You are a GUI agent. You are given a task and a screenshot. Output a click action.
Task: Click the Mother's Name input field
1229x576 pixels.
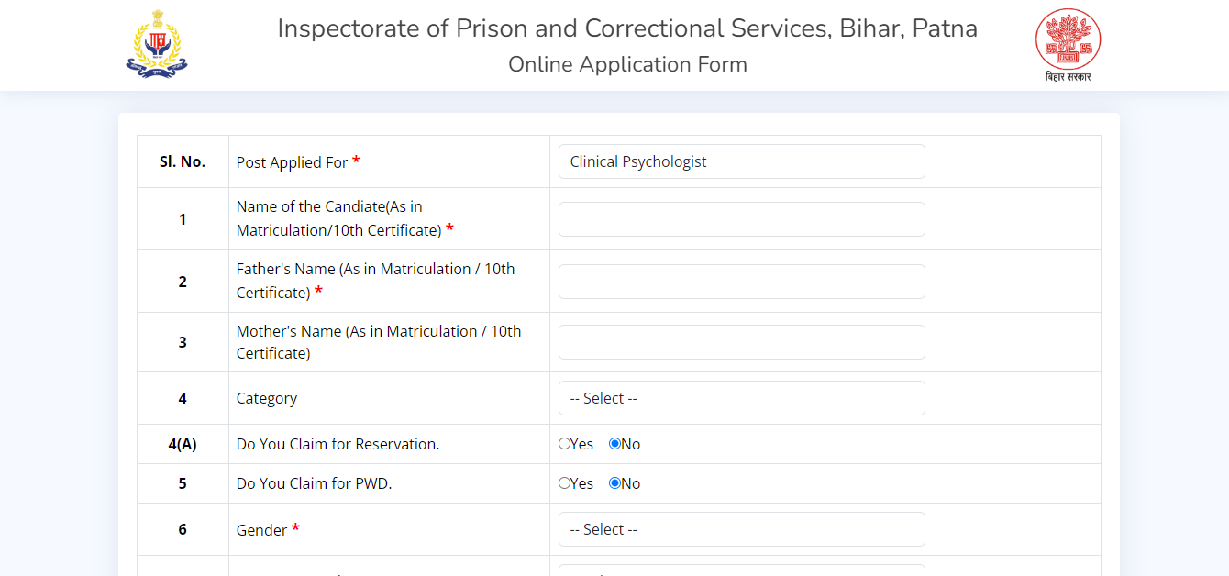(x=741, y=341)
